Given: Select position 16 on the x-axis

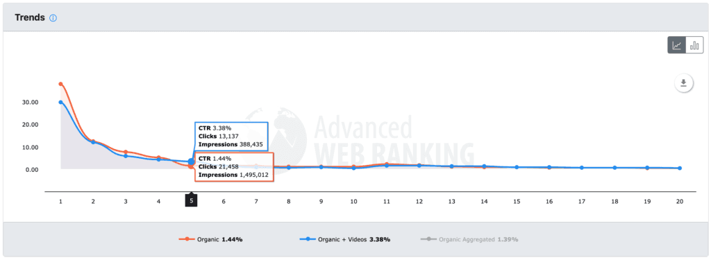Looking at the screenshot, I should [x=549, y=202].
